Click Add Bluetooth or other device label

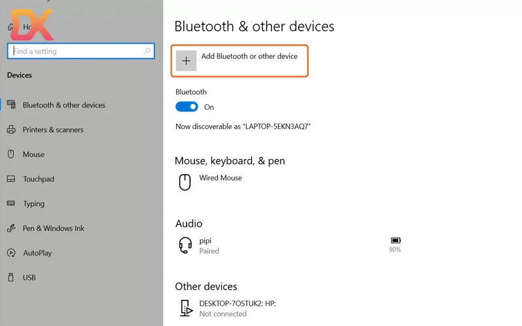click(x=249, y=56)
